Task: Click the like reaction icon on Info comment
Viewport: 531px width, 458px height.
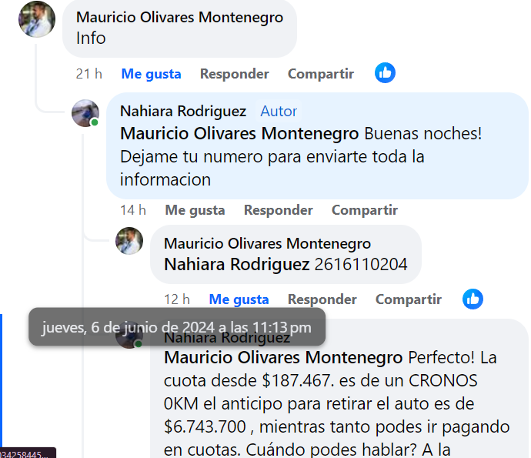Action: coord(385,73)
